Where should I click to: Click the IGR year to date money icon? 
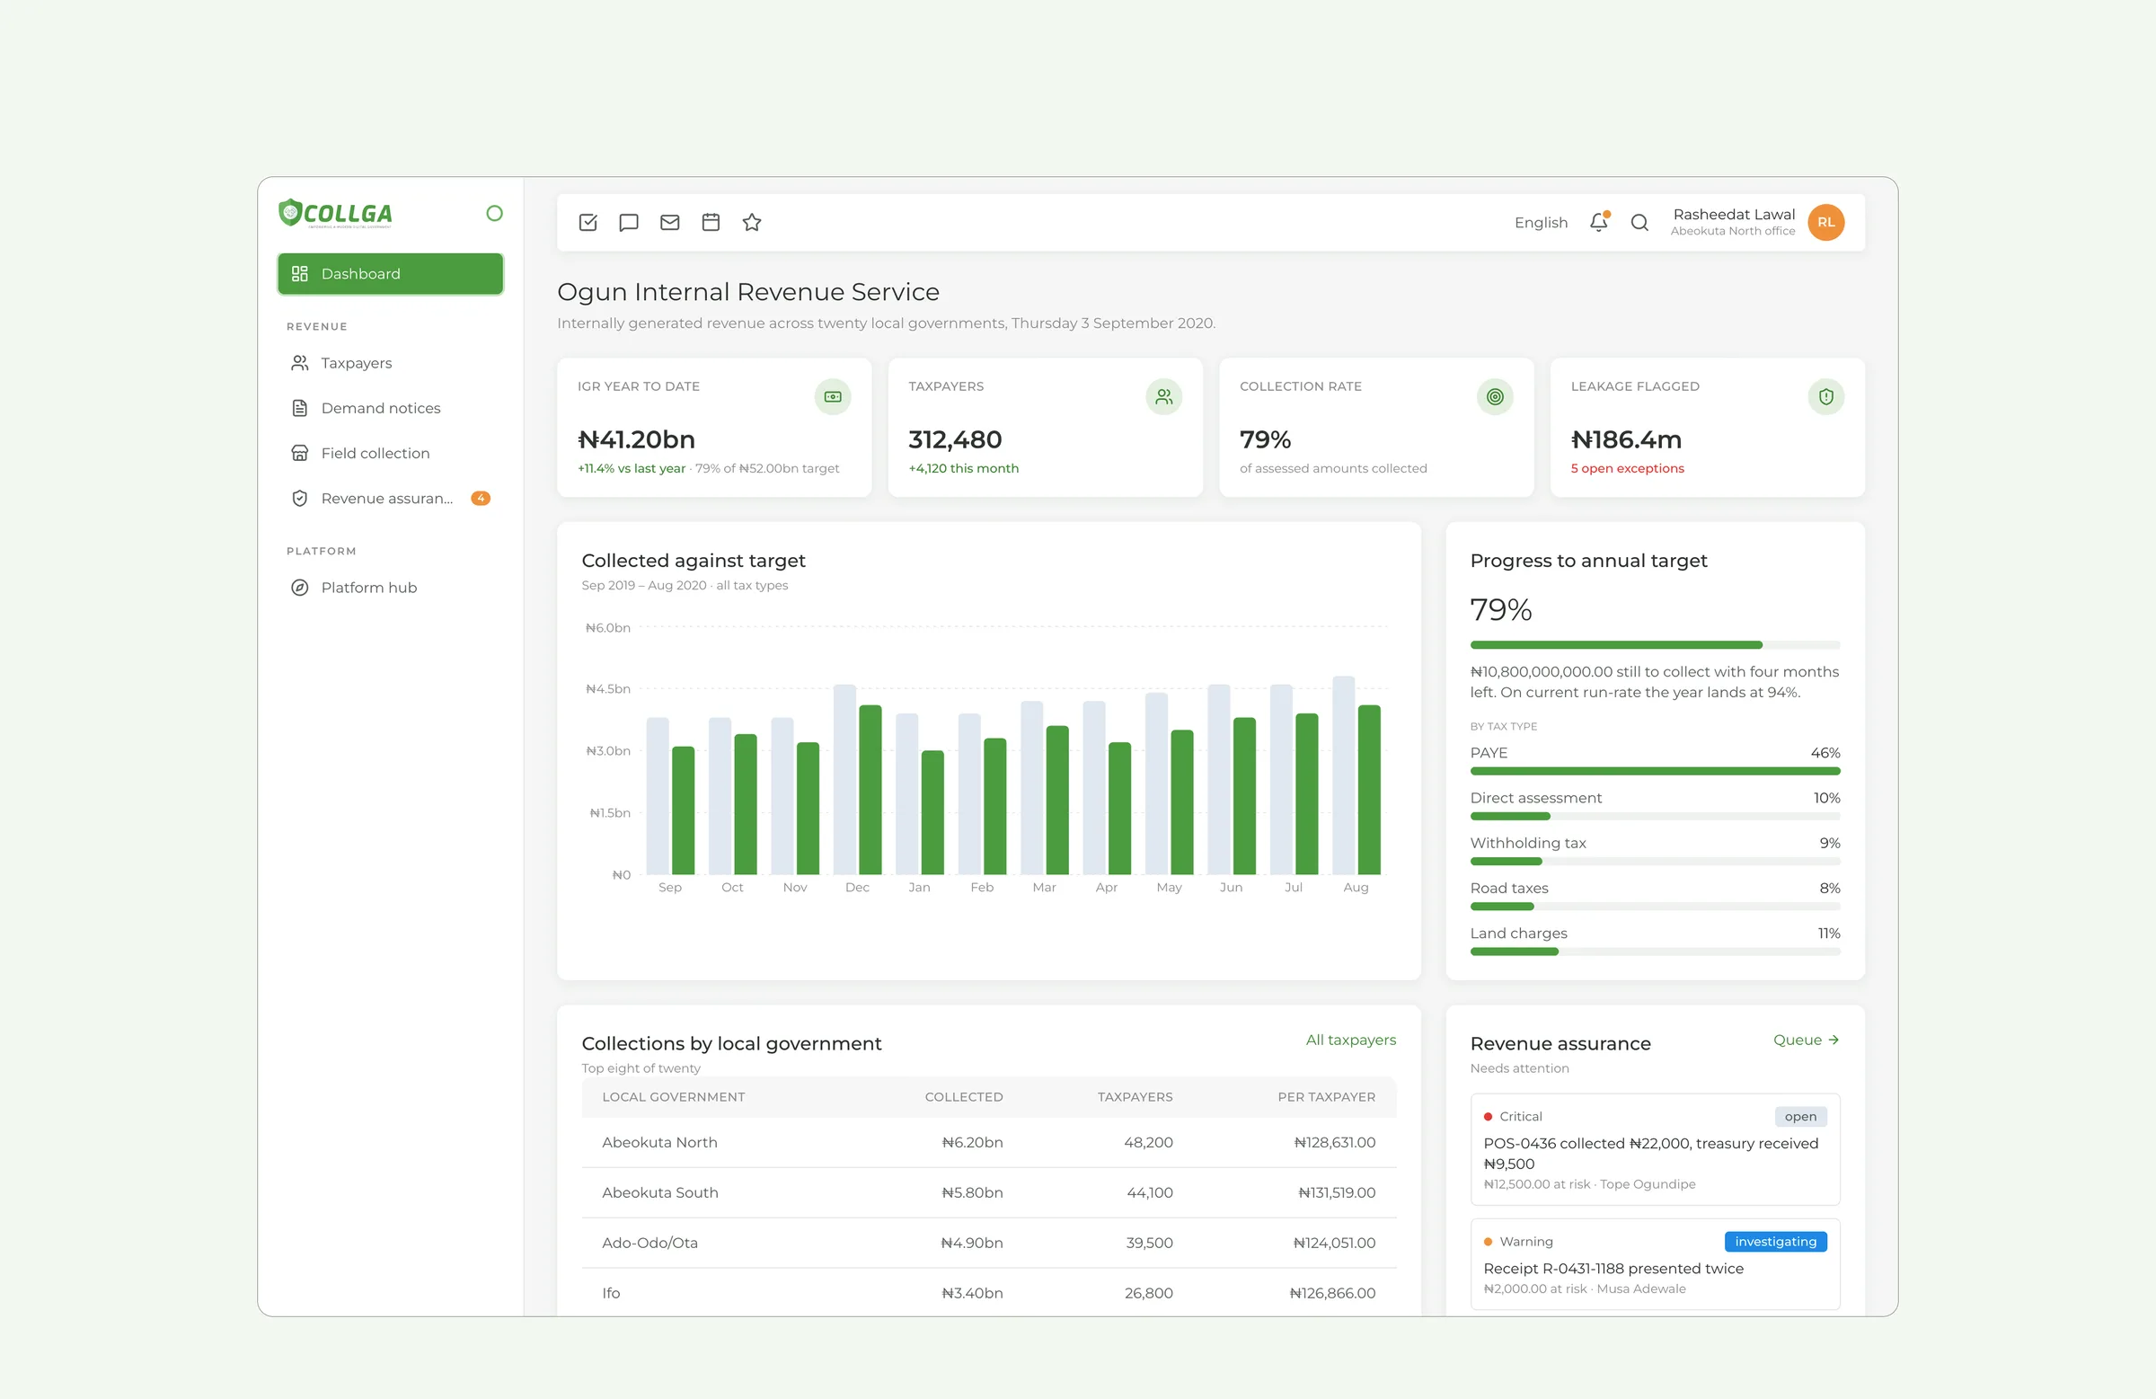point(833,397)
